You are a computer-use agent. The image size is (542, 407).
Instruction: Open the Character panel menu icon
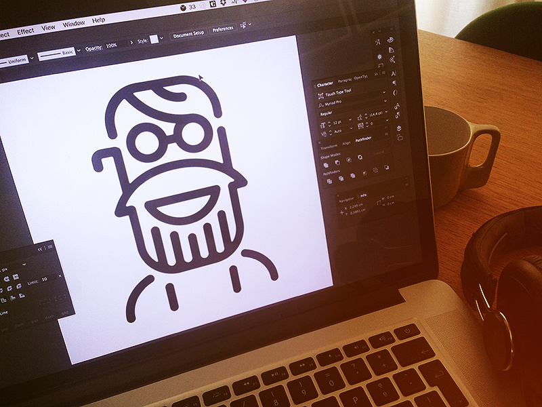point(383,73)
